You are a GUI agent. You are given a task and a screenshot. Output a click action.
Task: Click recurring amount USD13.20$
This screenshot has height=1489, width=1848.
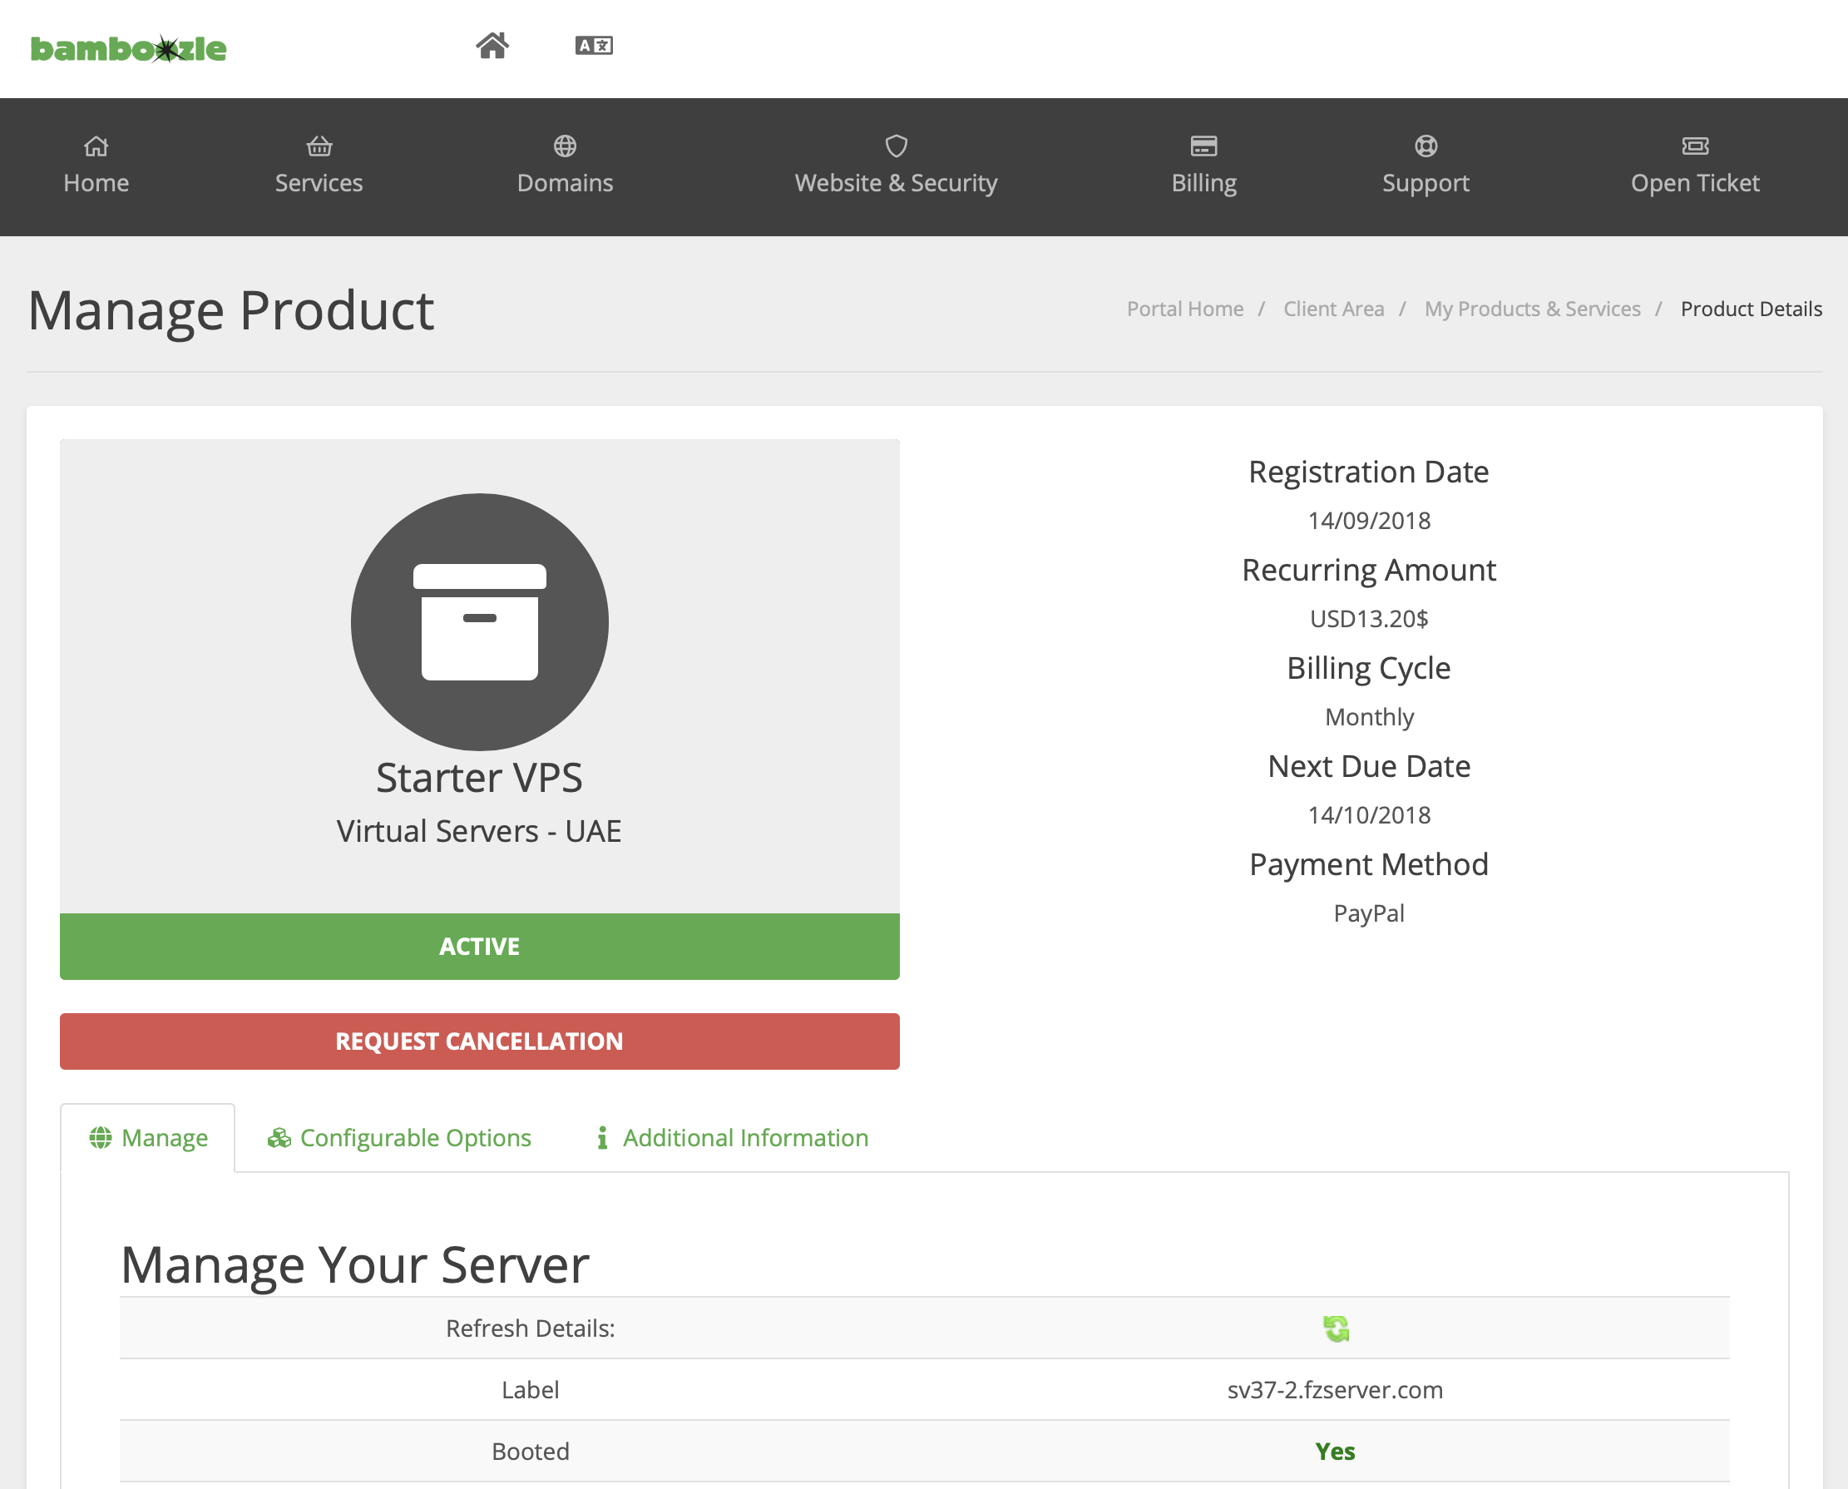[x=1369, y=618]
